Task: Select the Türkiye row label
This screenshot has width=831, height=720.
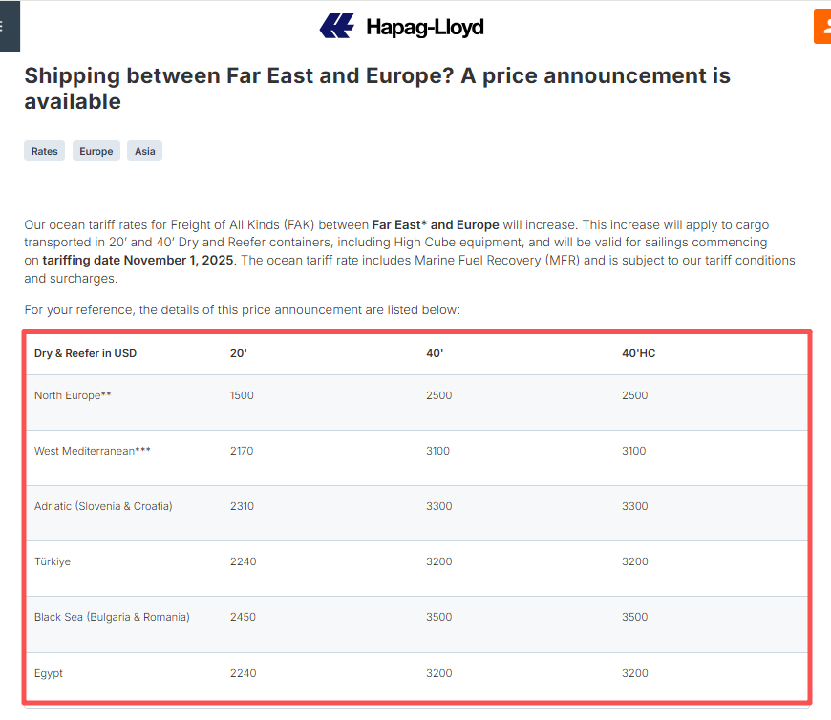Action: point(53,561)
